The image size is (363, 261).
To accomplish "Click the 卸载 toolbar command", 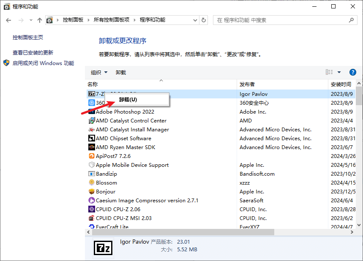I will pos(121,72).
